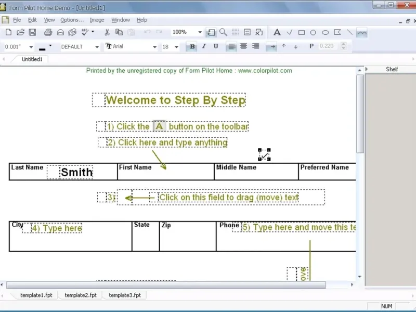Create a new document with New icon

coord(8,32)
